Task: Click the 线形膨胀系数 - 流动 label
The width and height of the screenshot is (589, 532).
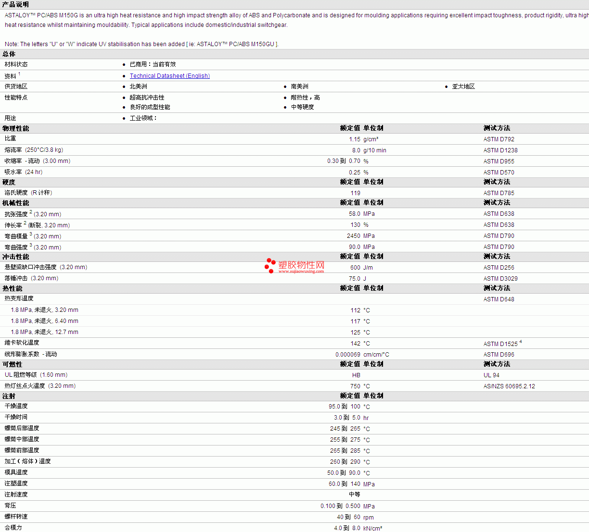Action: coord(31,354)
